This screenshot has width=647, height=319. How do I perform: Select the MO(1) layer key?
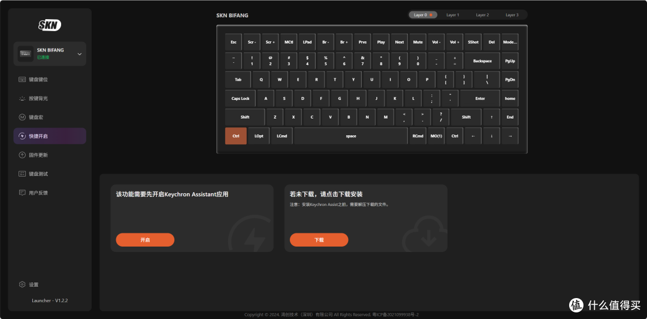[436, 136]
